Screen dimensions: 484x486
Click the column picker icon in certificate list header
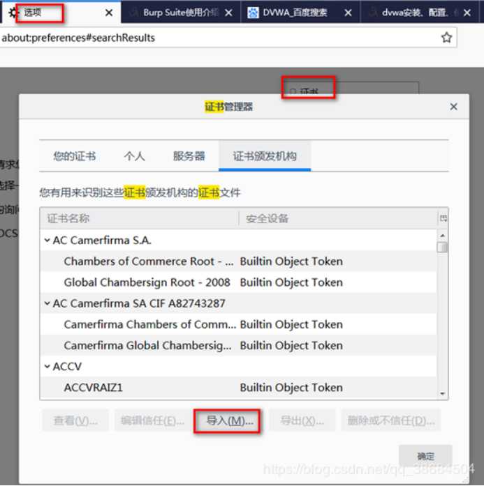tap(443, 218)
